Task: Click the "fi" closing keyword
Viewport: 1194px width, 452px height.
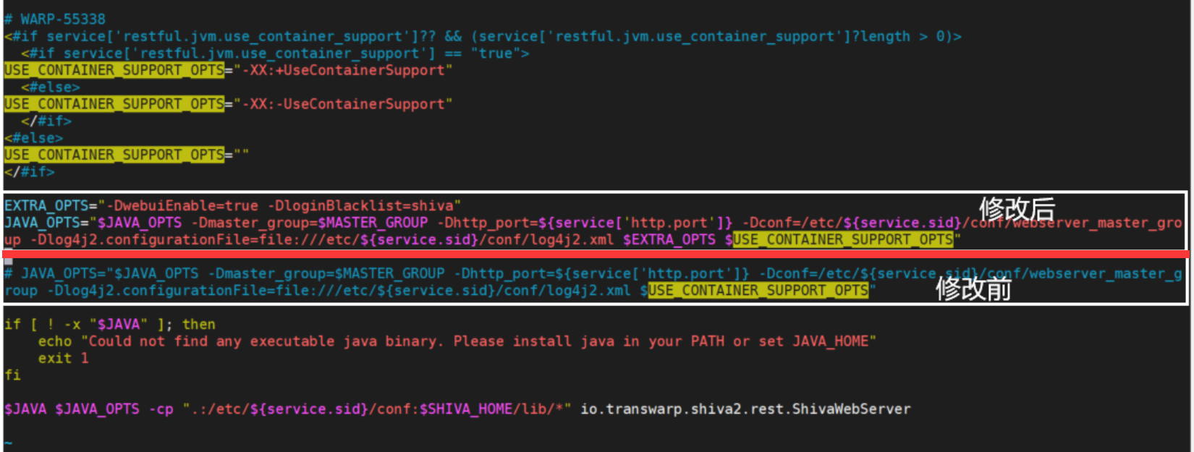Action: (x=12, y=375)
